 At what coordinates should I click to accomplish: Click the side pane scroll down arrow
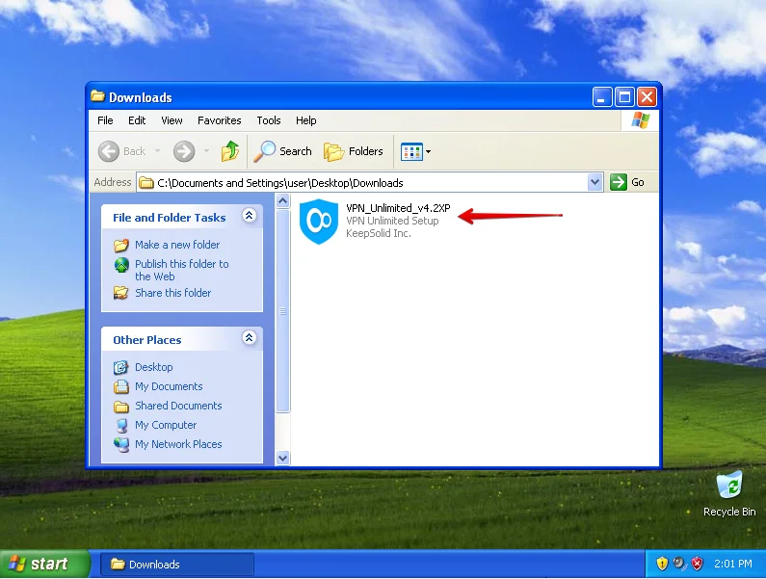(x=283, y=458)
